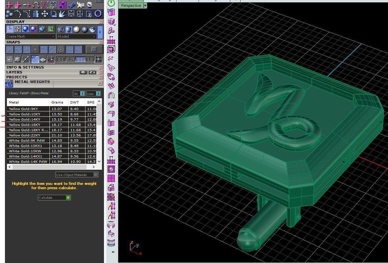Viewport: 388px width, 263px height.
Task: Select the blue checkmark tool icon
Action: 71,5
